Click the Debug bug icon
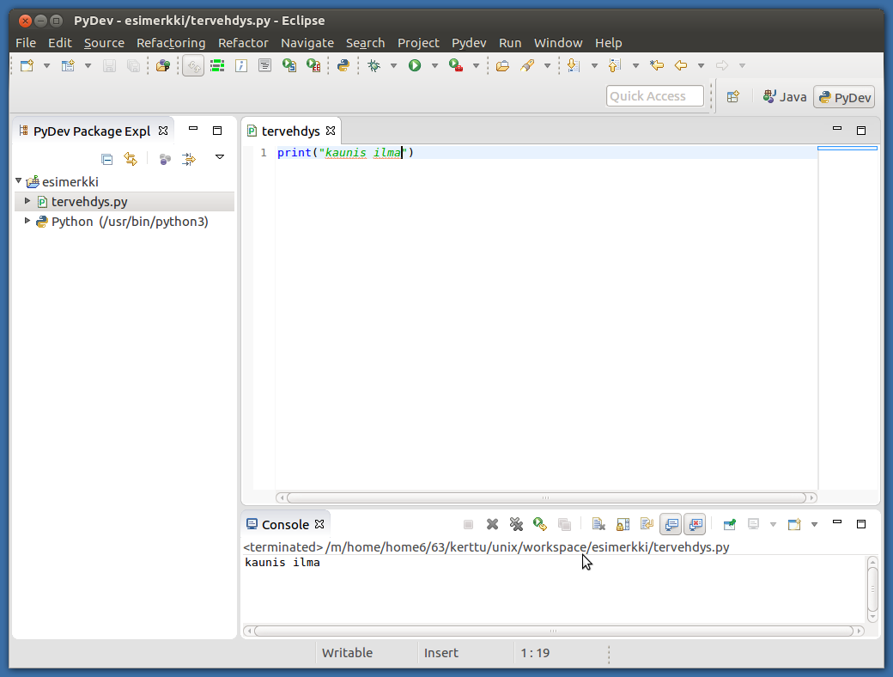This screenshot has width=893, height=677. pyautogui.click(x=374, y=65)
